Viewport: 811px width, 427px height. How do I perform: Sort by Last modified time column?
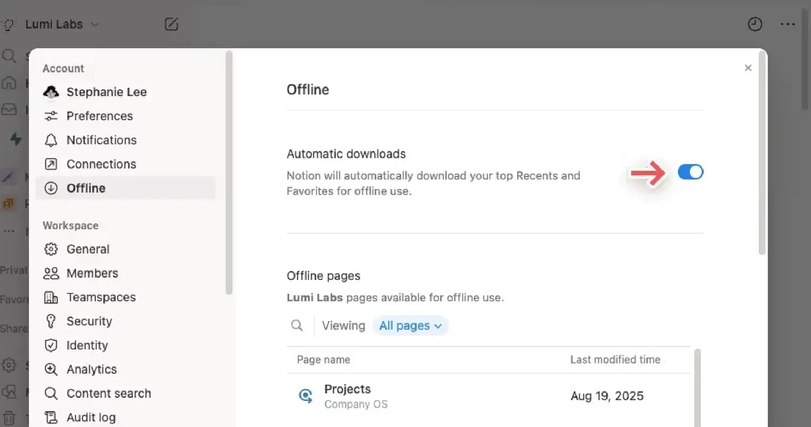[x=615, y=360]
